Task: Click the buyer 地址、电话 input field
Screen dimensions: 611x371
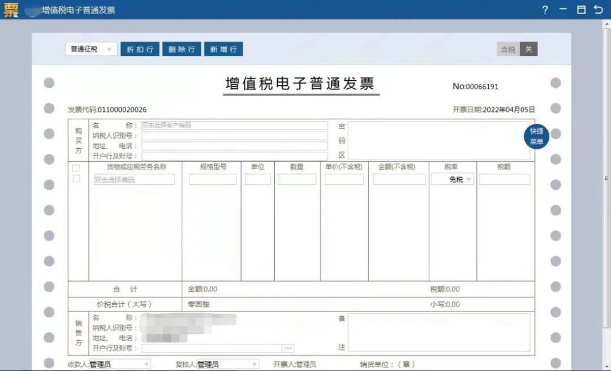Action: pyautogui.click(x=234, y=146)
